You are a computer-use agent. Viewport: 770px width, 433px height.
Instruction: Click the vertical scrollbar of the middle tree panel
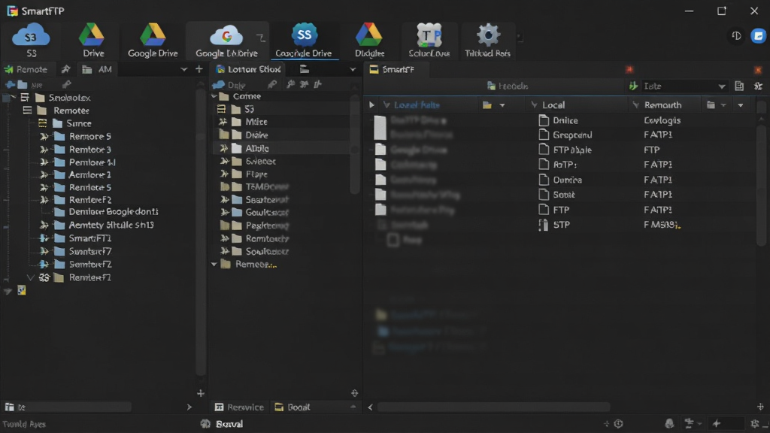click(355, 145)
